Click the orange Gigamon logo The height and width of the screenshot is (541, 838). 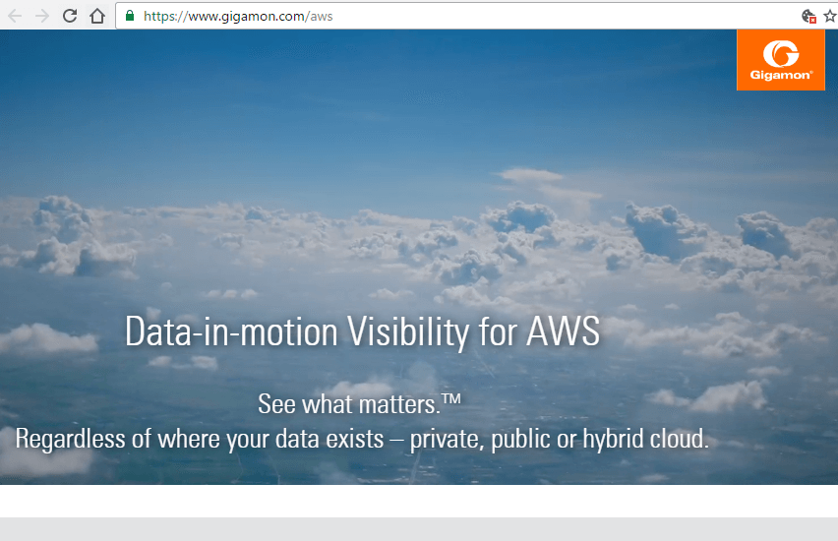click(781, 60)
